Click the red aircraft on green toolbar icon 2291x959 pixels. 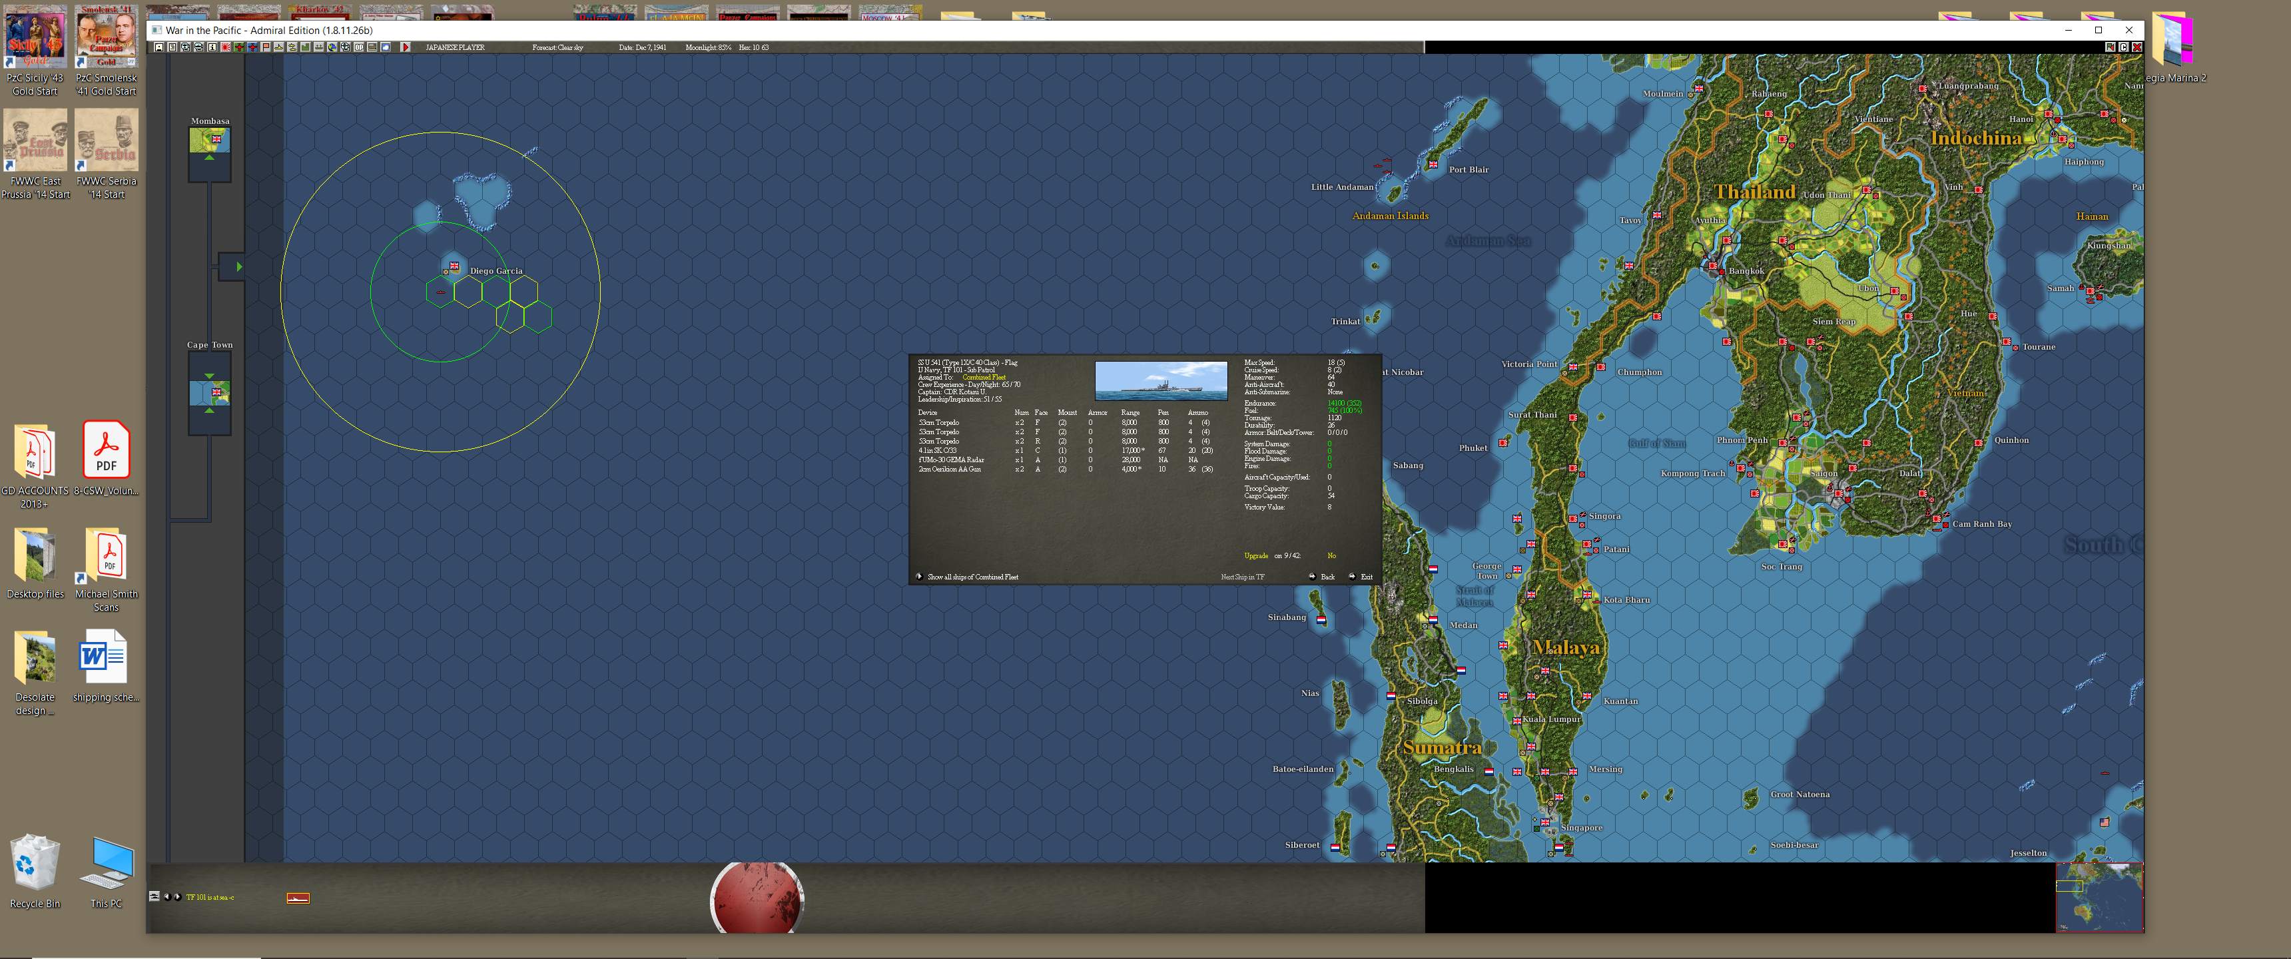pos(239,47)
